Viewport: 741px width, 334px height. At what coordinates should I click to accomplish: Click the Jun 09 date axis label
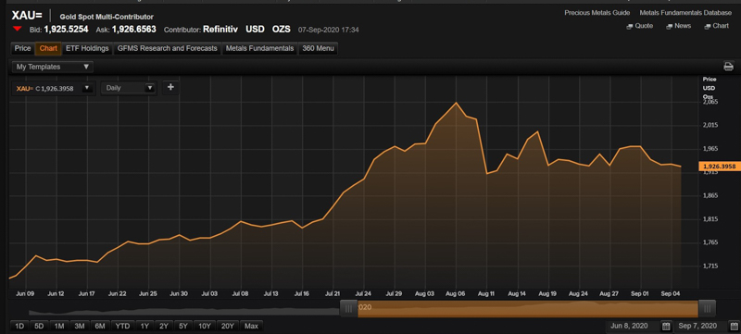25,293
